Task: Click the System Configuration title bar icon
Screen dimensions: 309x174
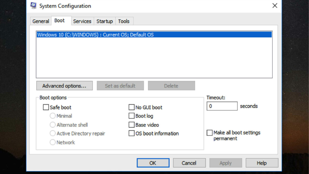Action: [33, 6]
